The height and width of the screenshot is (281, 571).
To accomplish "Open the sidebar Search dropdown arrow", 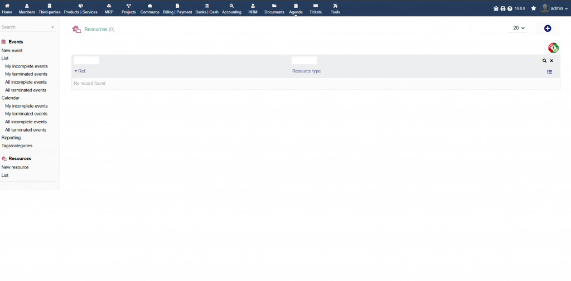I will point(52,27).
